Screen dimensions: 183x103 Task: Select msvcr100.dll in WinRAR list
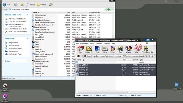pos(116,68)
